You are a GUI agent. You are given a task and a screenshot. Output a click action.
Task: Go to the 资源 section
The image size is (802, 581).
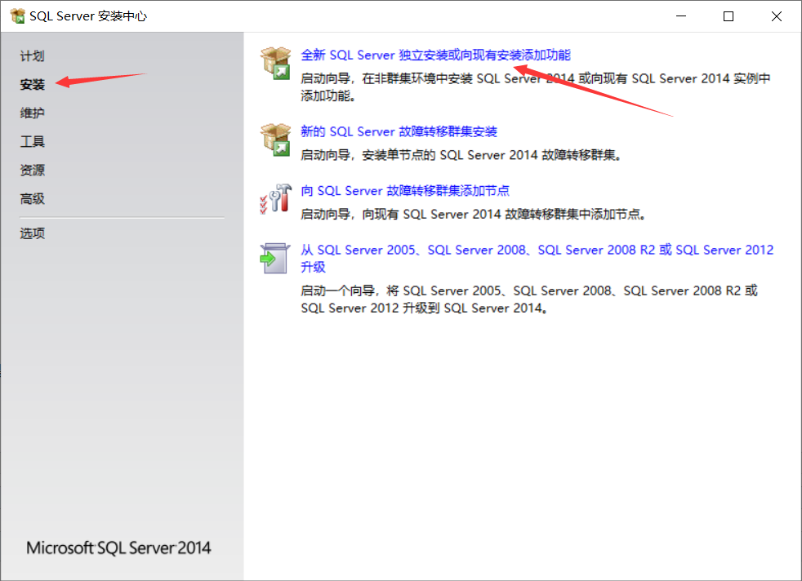[32, 171]
